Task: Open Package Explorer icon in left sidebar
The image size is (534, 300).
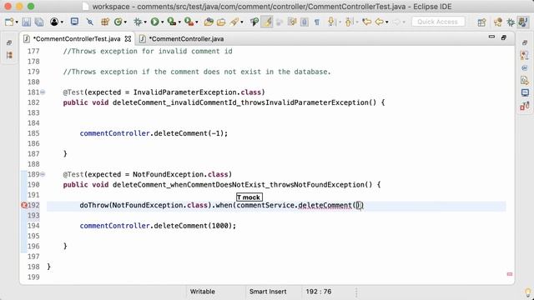Action: point(9,55)
